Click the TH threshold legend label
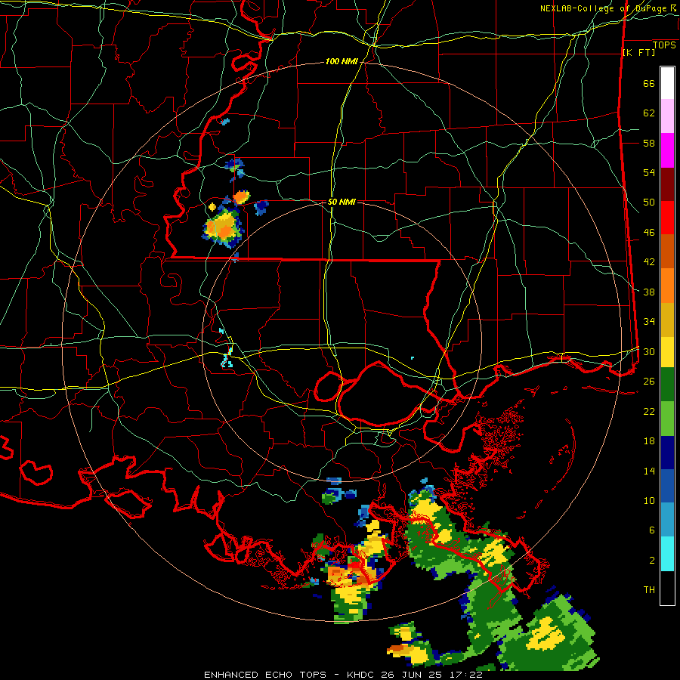 coord(649,590)
